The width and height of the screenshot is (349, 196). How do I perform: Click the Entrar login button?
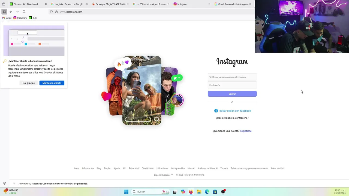click(232, 94)
